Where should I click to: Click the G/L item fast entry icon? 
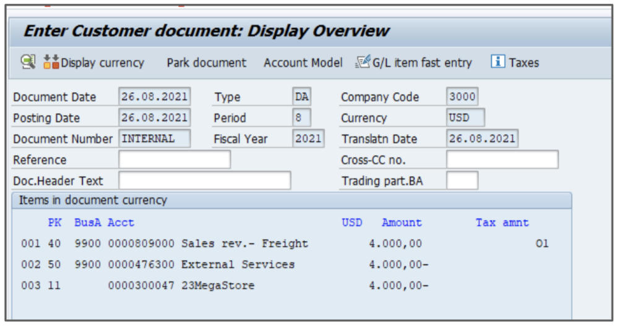(362, 62)
